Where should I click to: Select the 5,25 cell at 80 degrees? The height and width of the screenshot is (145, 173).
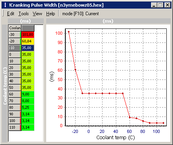[x=28, y=108]
